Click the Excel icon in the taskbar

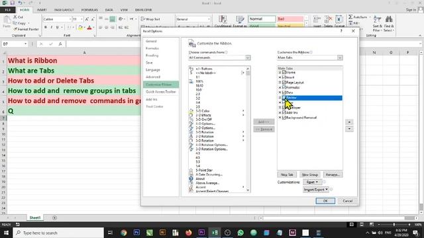point(215,232)
